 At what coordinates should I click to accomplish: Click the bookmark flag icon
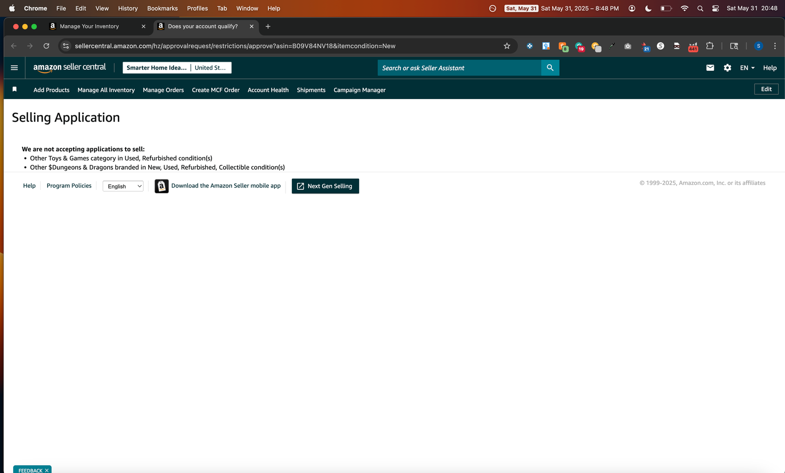[15, 89]
